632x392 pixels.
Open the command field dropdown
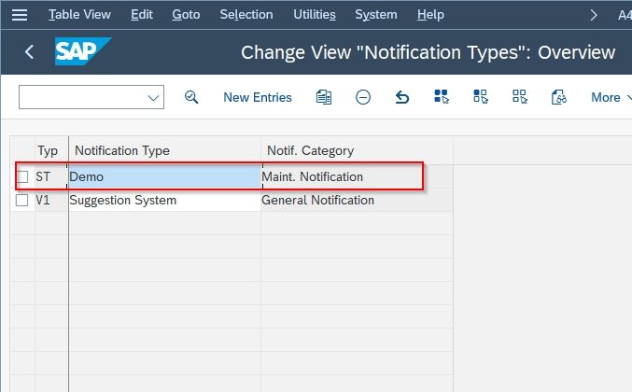point(153,97)
